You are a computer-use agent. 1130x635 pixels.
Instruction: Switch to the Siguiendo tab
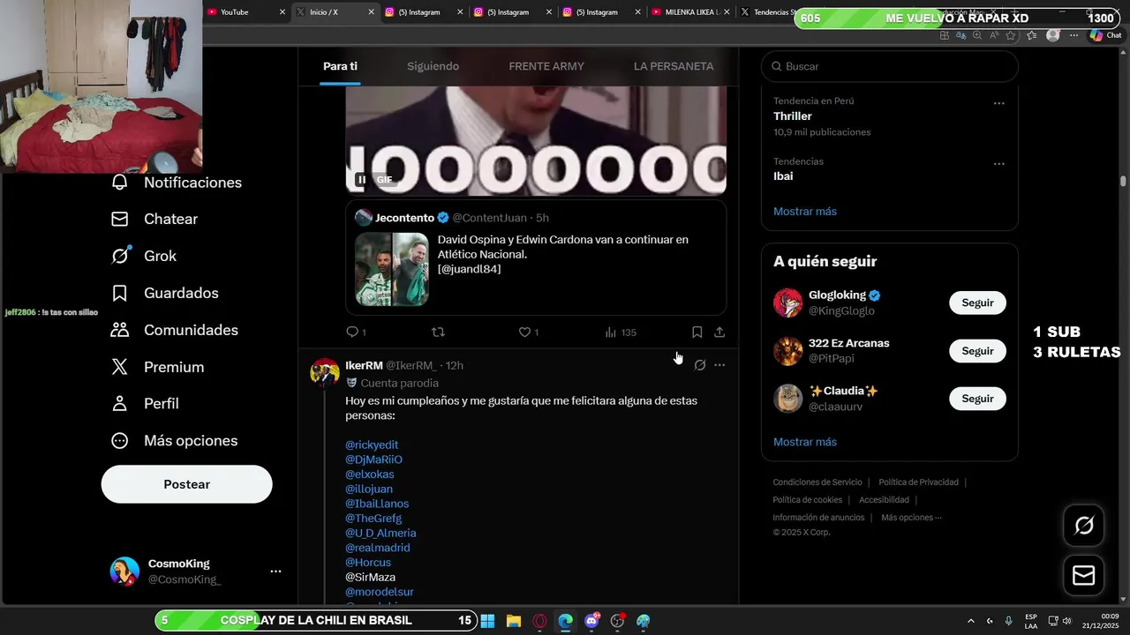(x=433, y=66)
